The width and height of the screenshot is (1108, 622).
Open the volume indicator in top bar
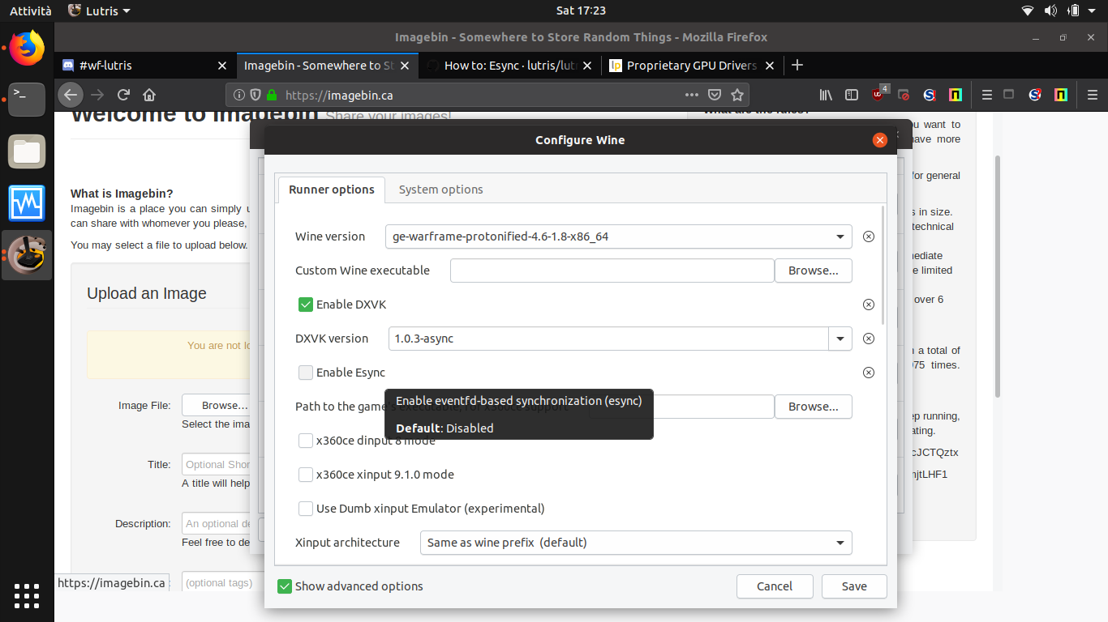(x=1051, y=11)
